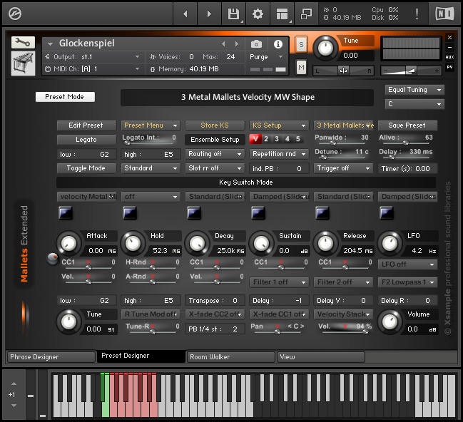Click the Transpose value field
This screenshot has height=422, width=463.
pos(215,300)
